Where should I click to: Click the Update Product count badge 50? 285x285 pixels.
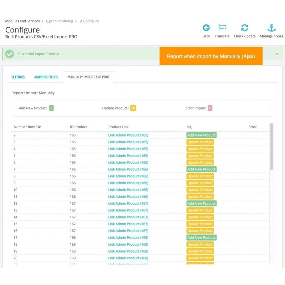[133, 108]
